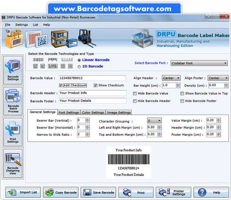Enable Hide Barcode Value
Screen dimensions: 231x200
135,94
